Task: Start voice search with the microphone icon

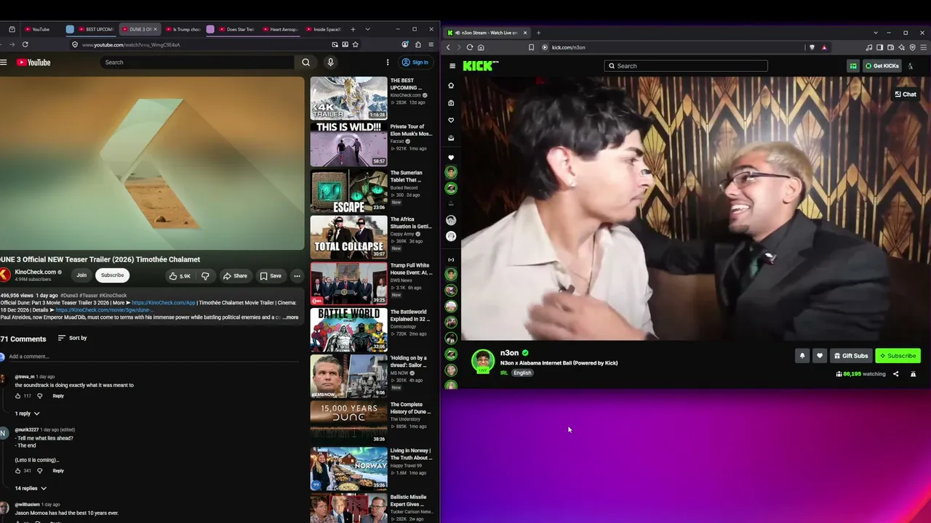Action: (x=330, y=62)
